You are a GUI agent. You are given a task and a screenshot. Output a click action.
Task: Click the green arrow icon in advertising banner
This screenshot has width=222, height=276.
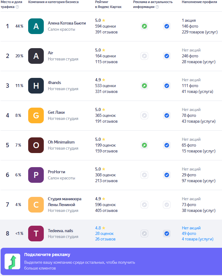click(x=12, y=262)
